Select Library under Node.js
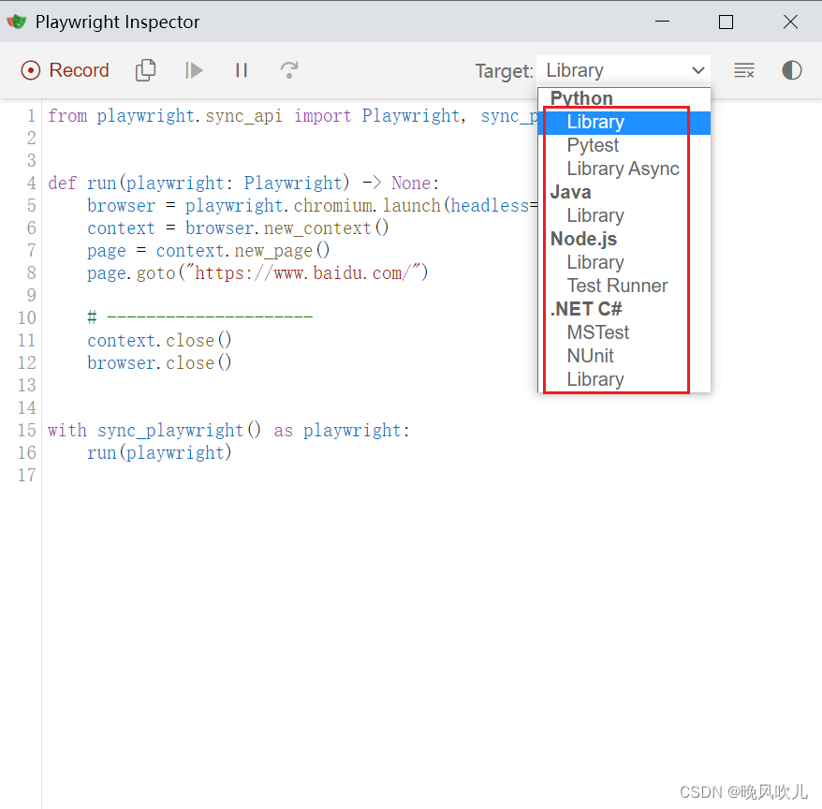The image size is (822, 809). click(x=624, y=262)
